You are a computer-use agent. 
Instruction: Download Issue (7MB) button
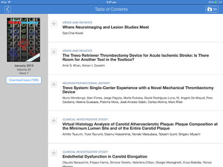24,80
